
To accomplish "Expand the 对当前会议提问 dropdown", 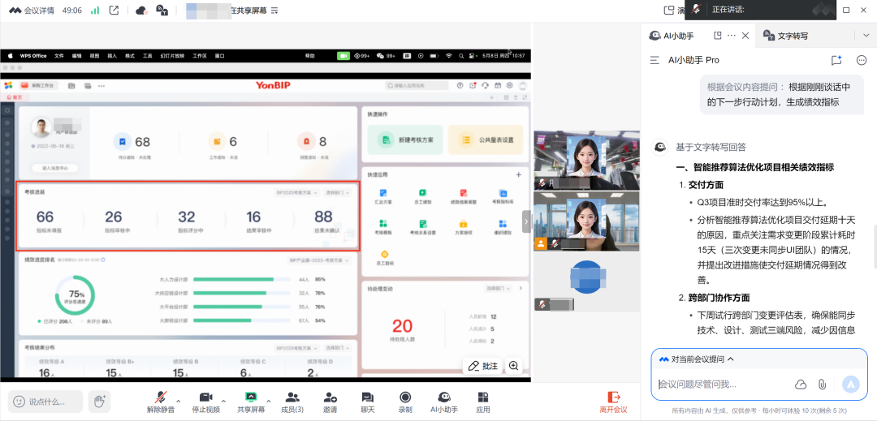I will pos(731,359).
